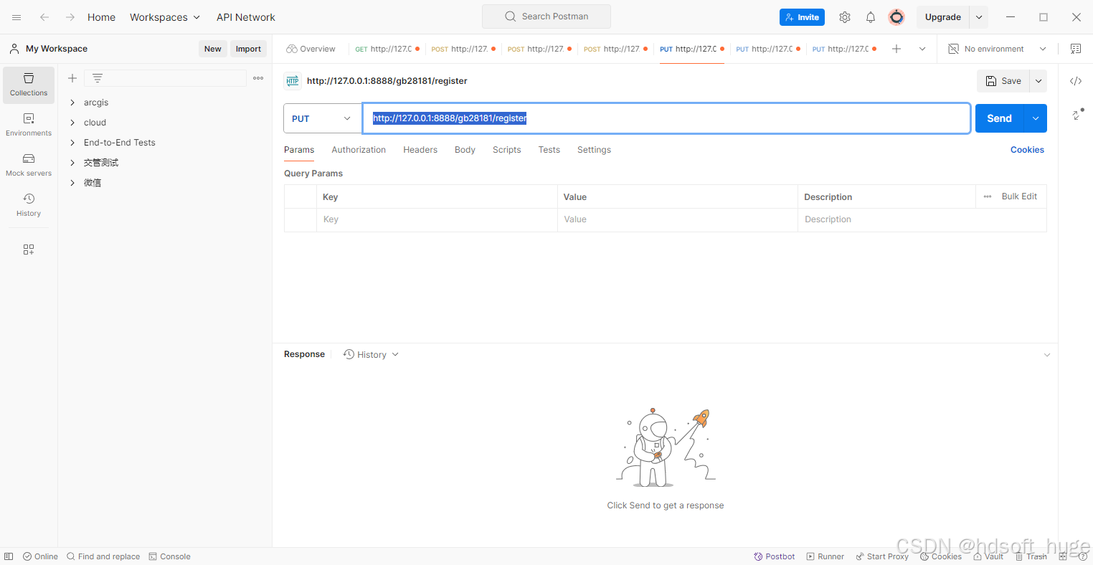Switch to the Params tab
The image size is (1093, 565).
click(x=299, y=150)
